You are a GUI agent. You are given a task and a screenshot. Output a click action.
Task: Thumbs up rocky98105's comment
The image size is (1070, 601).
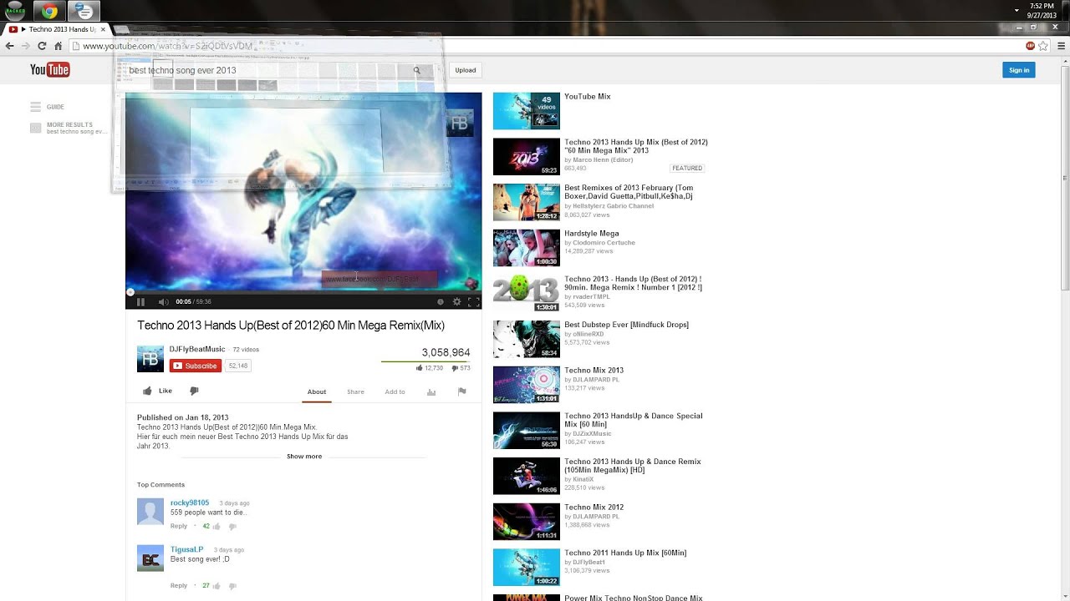click(216, 527)
